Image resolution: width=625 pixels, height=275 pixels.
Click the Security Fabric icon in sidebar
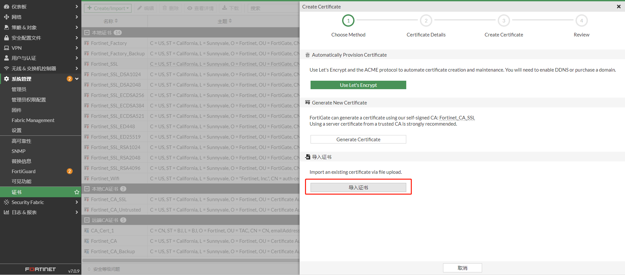[x=6, y=202]
